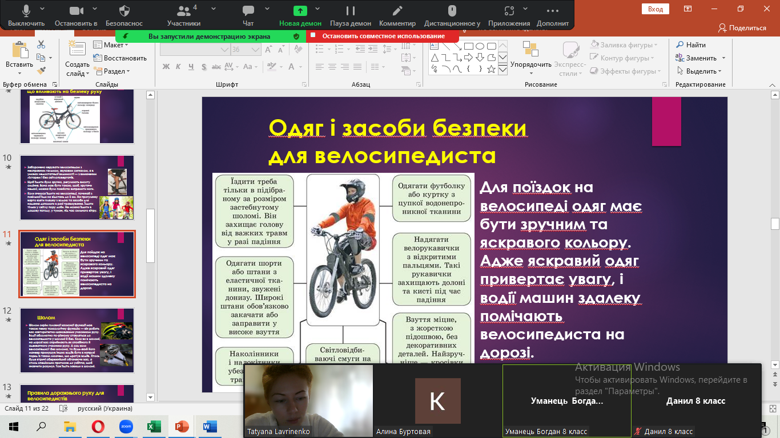Click Вход sign-in button
The height and width of the screenshot is (438, 780).
(655, 9)
